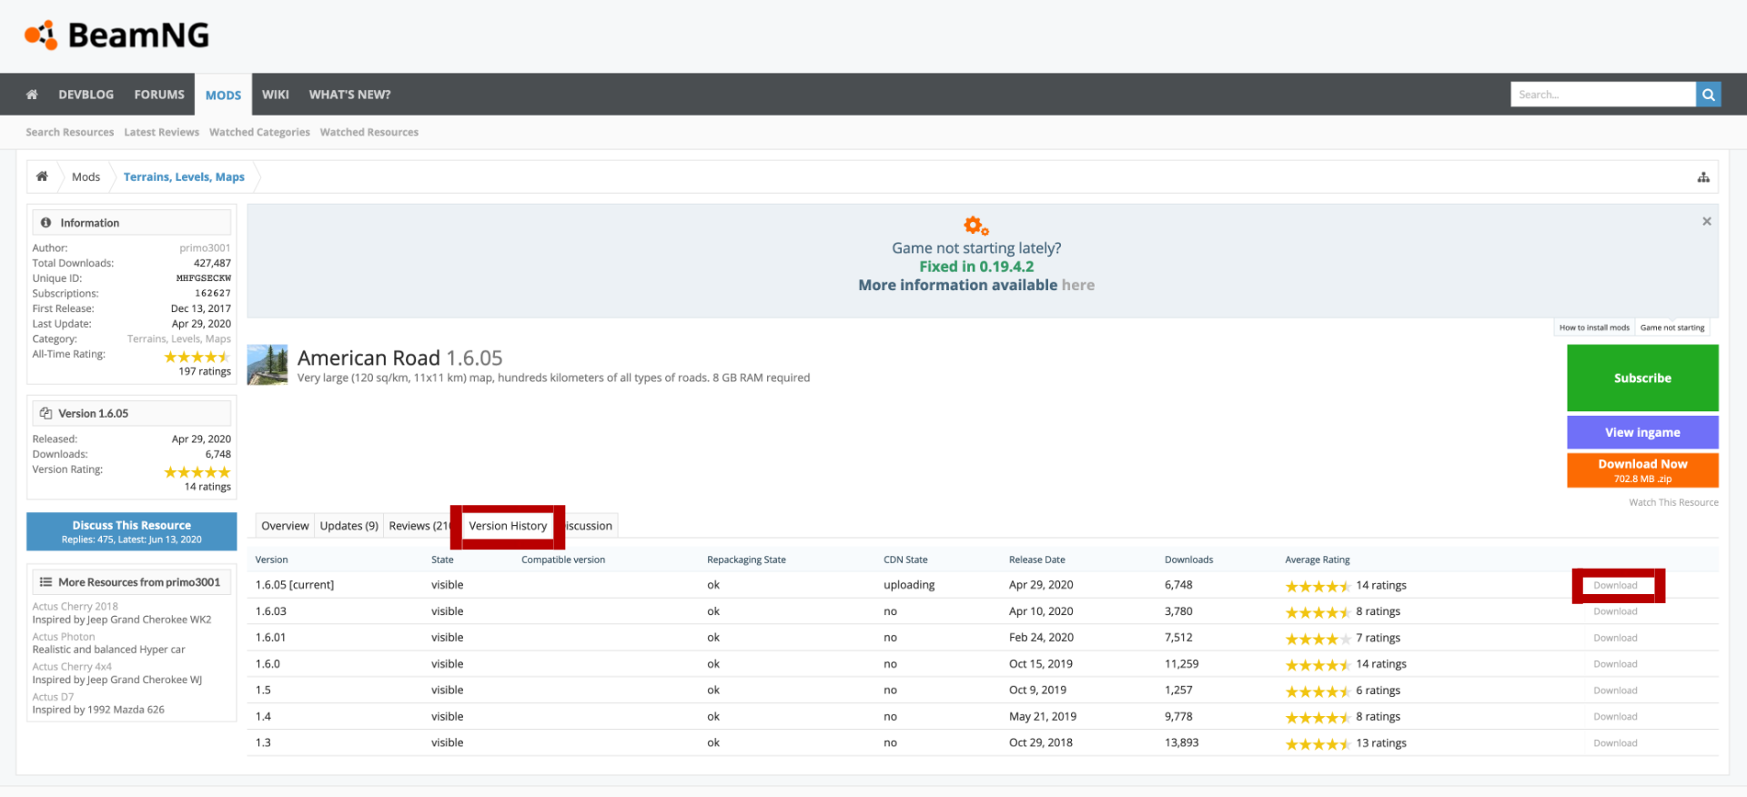1747x797 pixels.
Task: Open DEVBLOG in the navigation bar
Action: pyautogui.click(x=86, y=95)
